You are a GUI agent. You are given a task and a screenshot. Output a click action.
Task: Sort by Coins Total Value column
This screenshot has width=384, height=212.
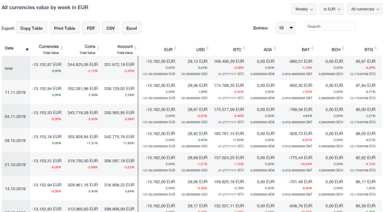coord(98,48)
